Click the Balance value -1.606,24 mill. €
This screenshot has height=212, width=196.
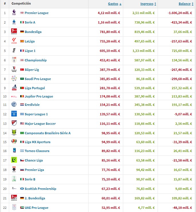tap(180, 13)
